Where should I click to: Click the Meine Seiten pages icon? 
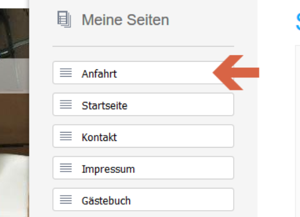64,19
